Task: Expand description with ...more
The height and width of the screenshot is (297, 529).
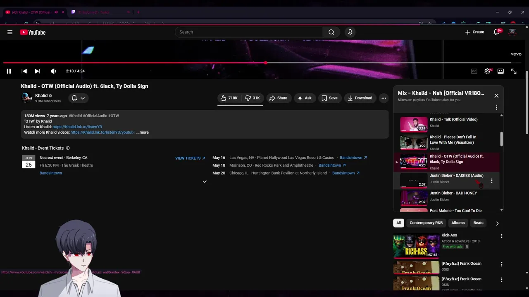Action: click(143, 132)
